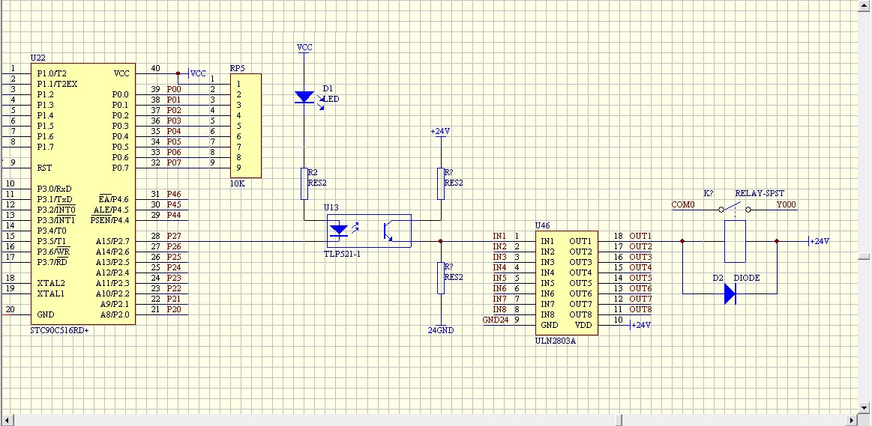The width and height of the screenshot is (872, 426).
Task: Select the Y000 net label
Action: 787,204
